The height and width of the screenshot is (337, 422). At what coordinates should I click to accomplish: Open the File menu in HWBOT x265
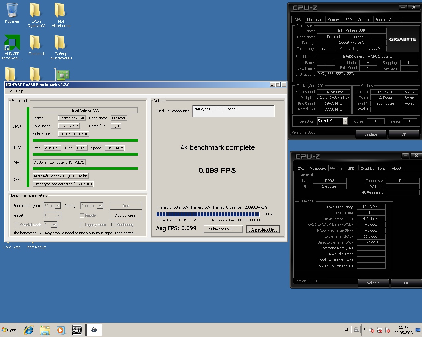tap(9, 91)
